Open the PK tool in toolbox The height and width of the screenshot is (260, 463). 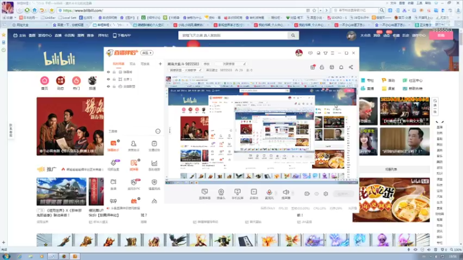point(134,184)
